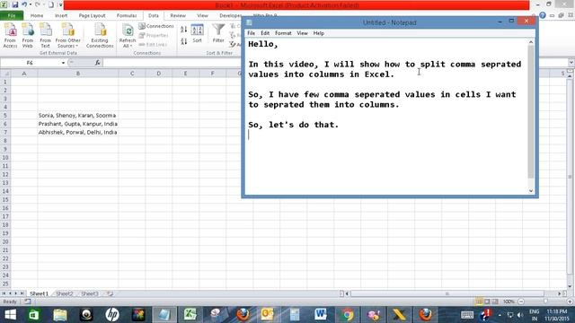Switch to the Insert ribbon tab
Viewport: 575px width, 323px height.
61,15
